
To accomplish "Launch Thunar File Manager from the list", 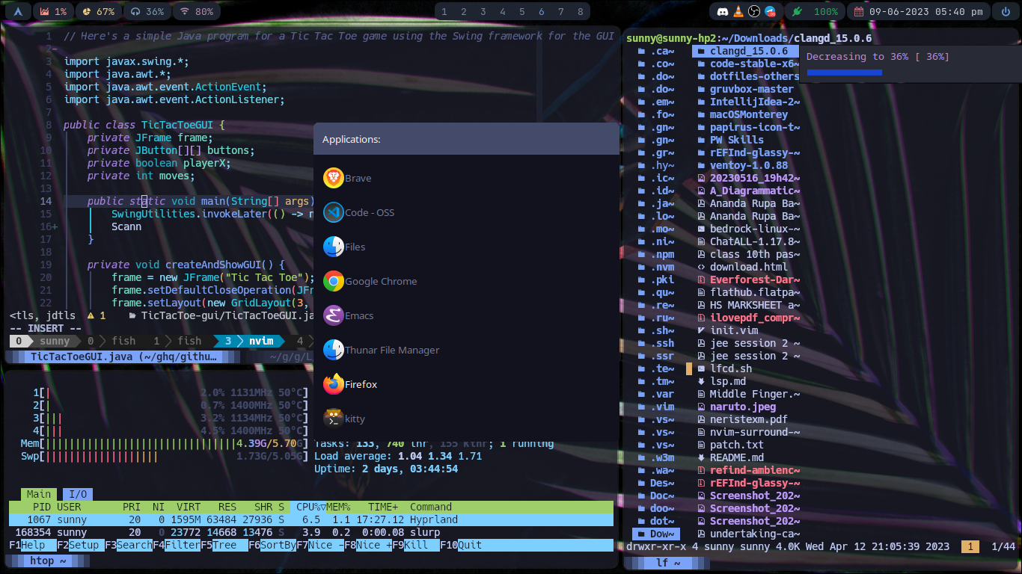I will click(x=466, y=350).
